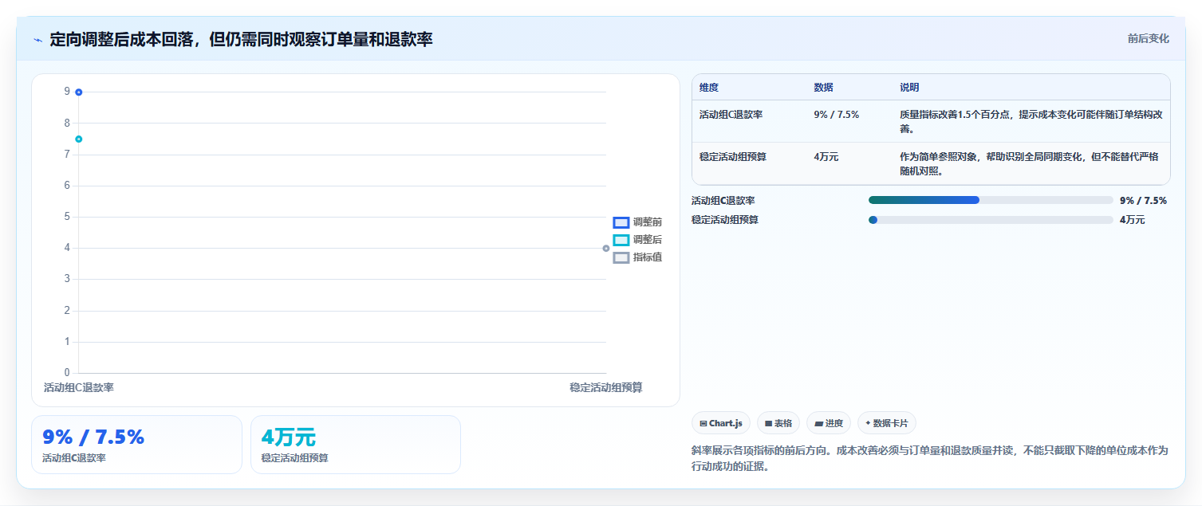Image resolution: width=1202 pixels, height=506 pixels.
Task: Click the 9% / 7.5% value beside progress bar
Action: (1143, 201)
